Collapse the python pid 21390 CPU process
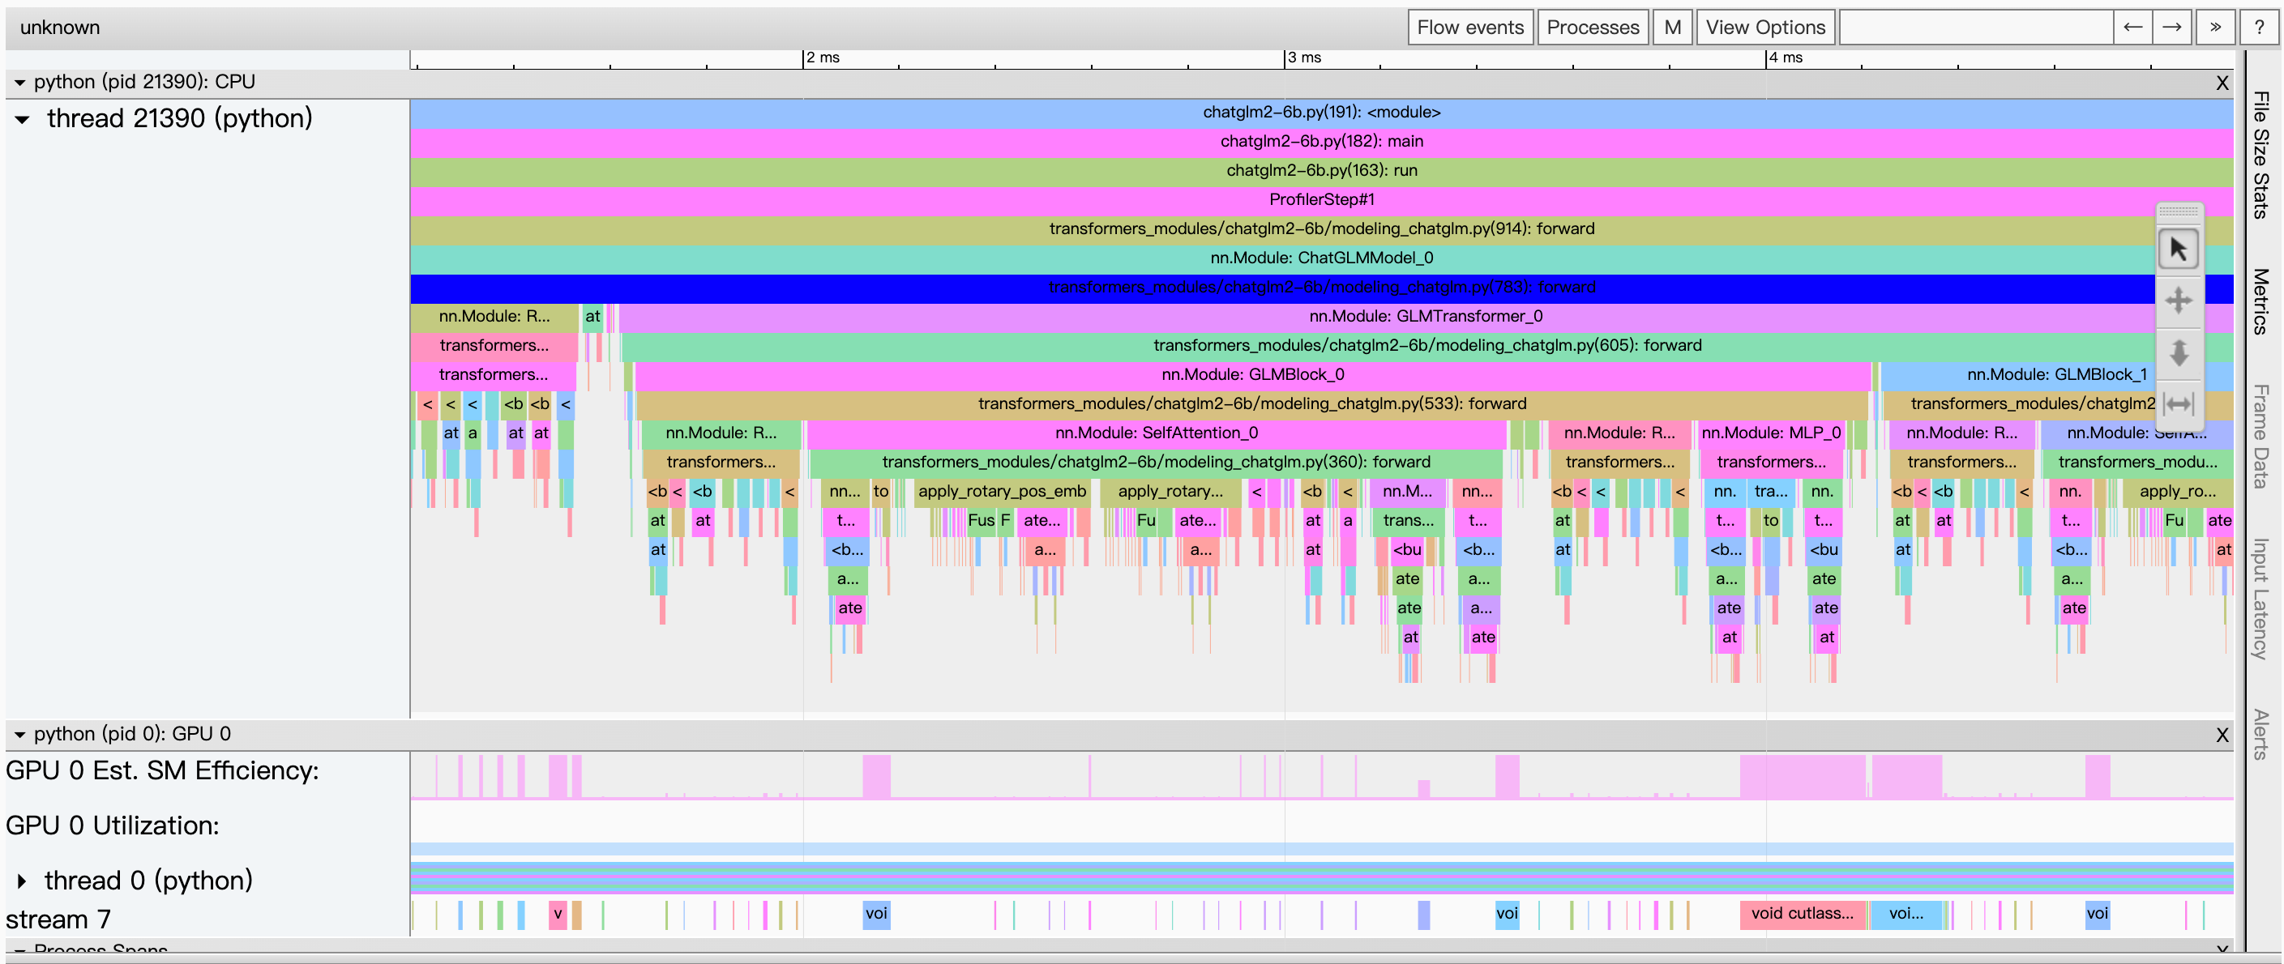Viewport: 2284px width, 964px height. 19,83
